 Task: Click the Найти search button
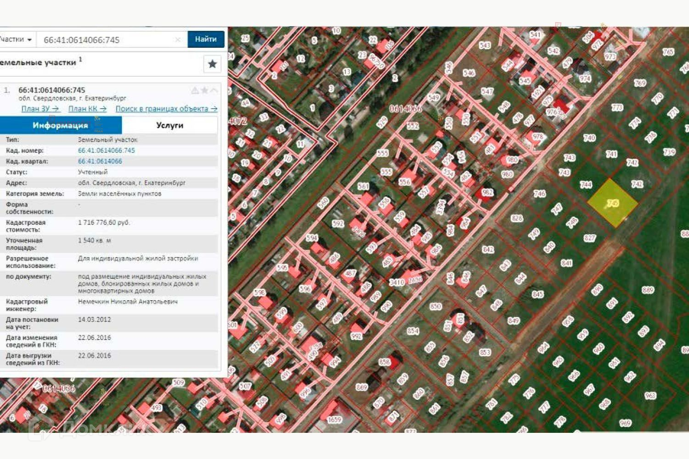click(x=206, y=39)
